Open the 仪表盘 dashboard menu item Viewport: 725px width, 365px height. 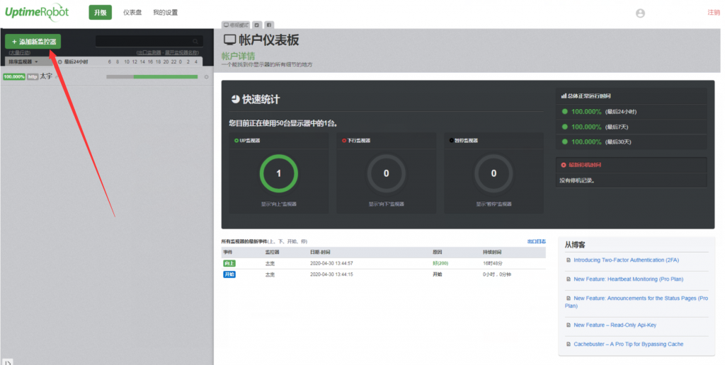(132, 13)
